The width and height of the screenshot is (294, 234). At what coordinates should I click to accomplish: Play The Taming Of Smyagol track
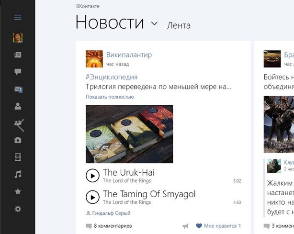92,197
